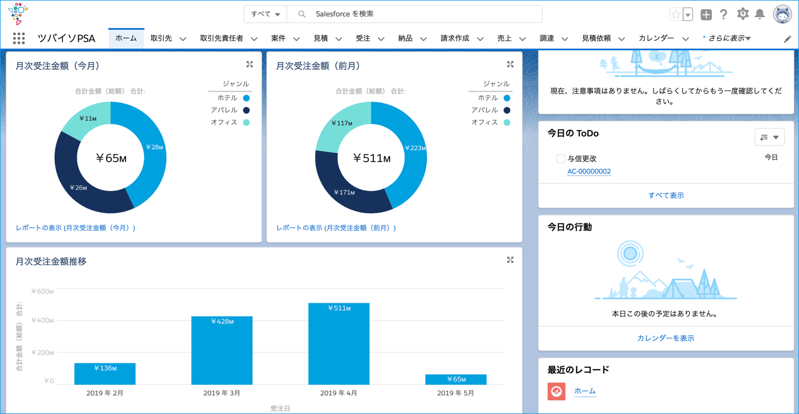Screen dimensions: 799x414
Task: Check the 与信更改 task checkbox
Action: tap(560, 159)
